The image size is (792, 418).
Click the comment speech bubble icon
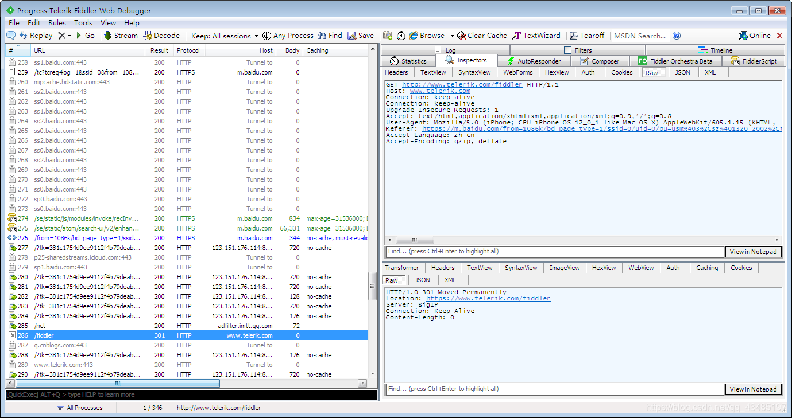click(x=11, y=36)
